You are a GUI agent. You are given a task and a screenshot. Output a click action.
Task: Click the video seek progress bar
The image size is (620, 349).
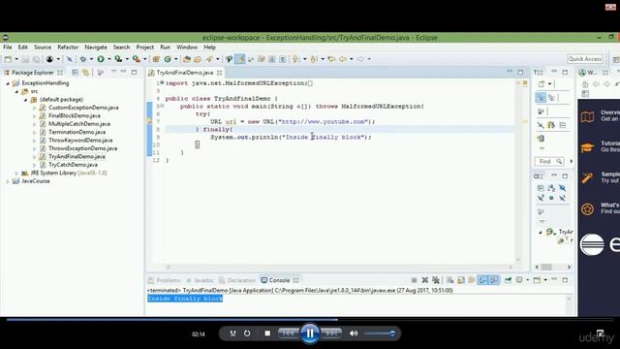pyautogui.click(x=310, y=319)
